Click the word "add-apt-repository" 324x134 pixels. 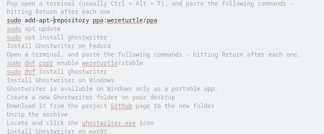(57, 20)
